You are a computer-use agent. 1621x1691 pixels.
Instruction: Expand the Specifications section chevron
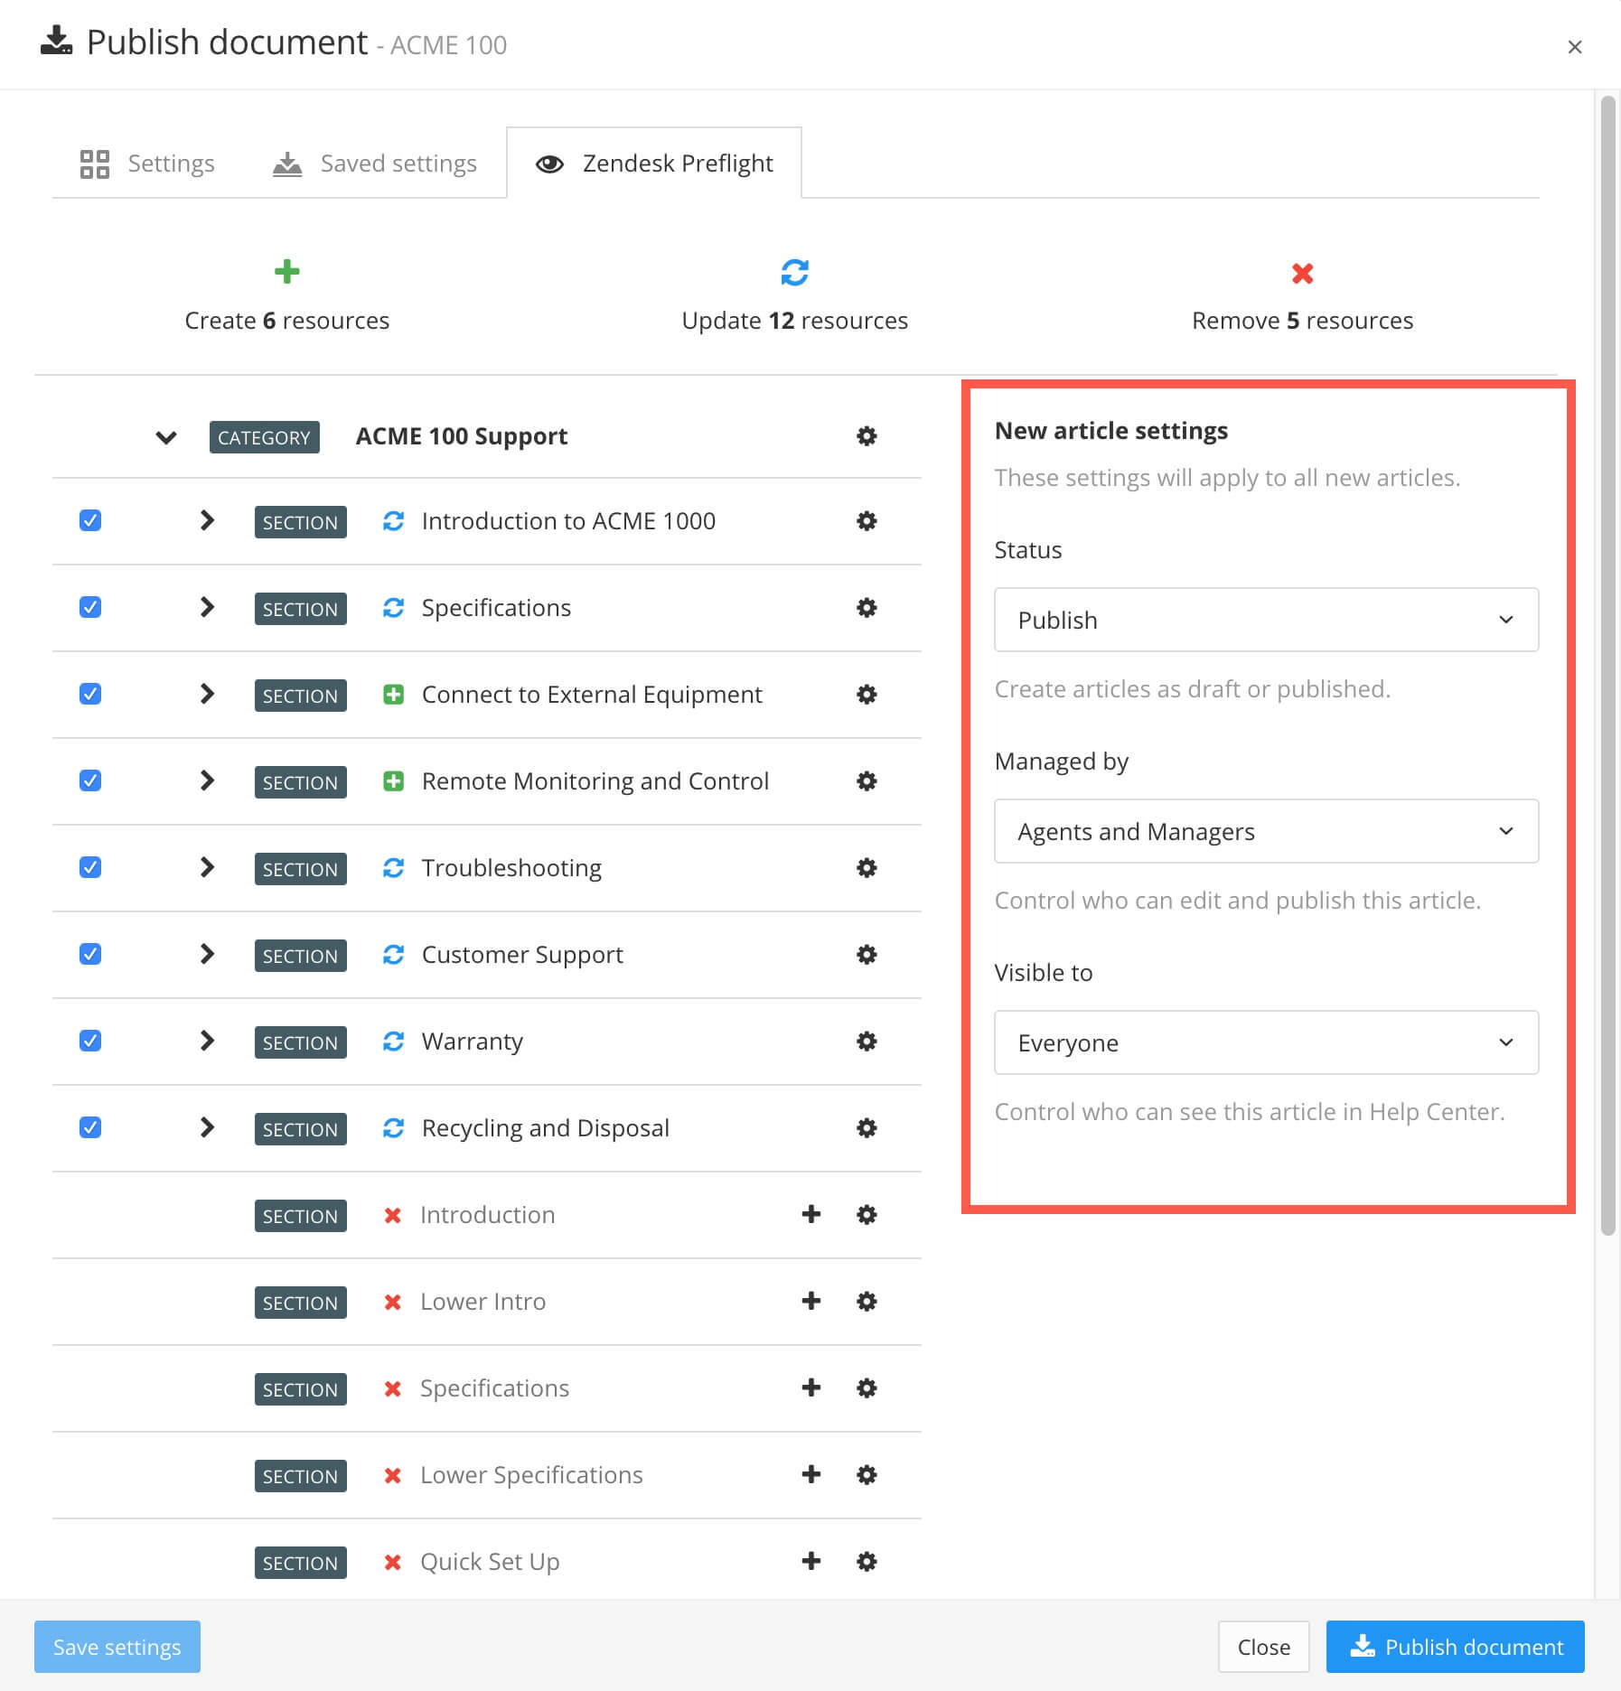tap(207, 607)
